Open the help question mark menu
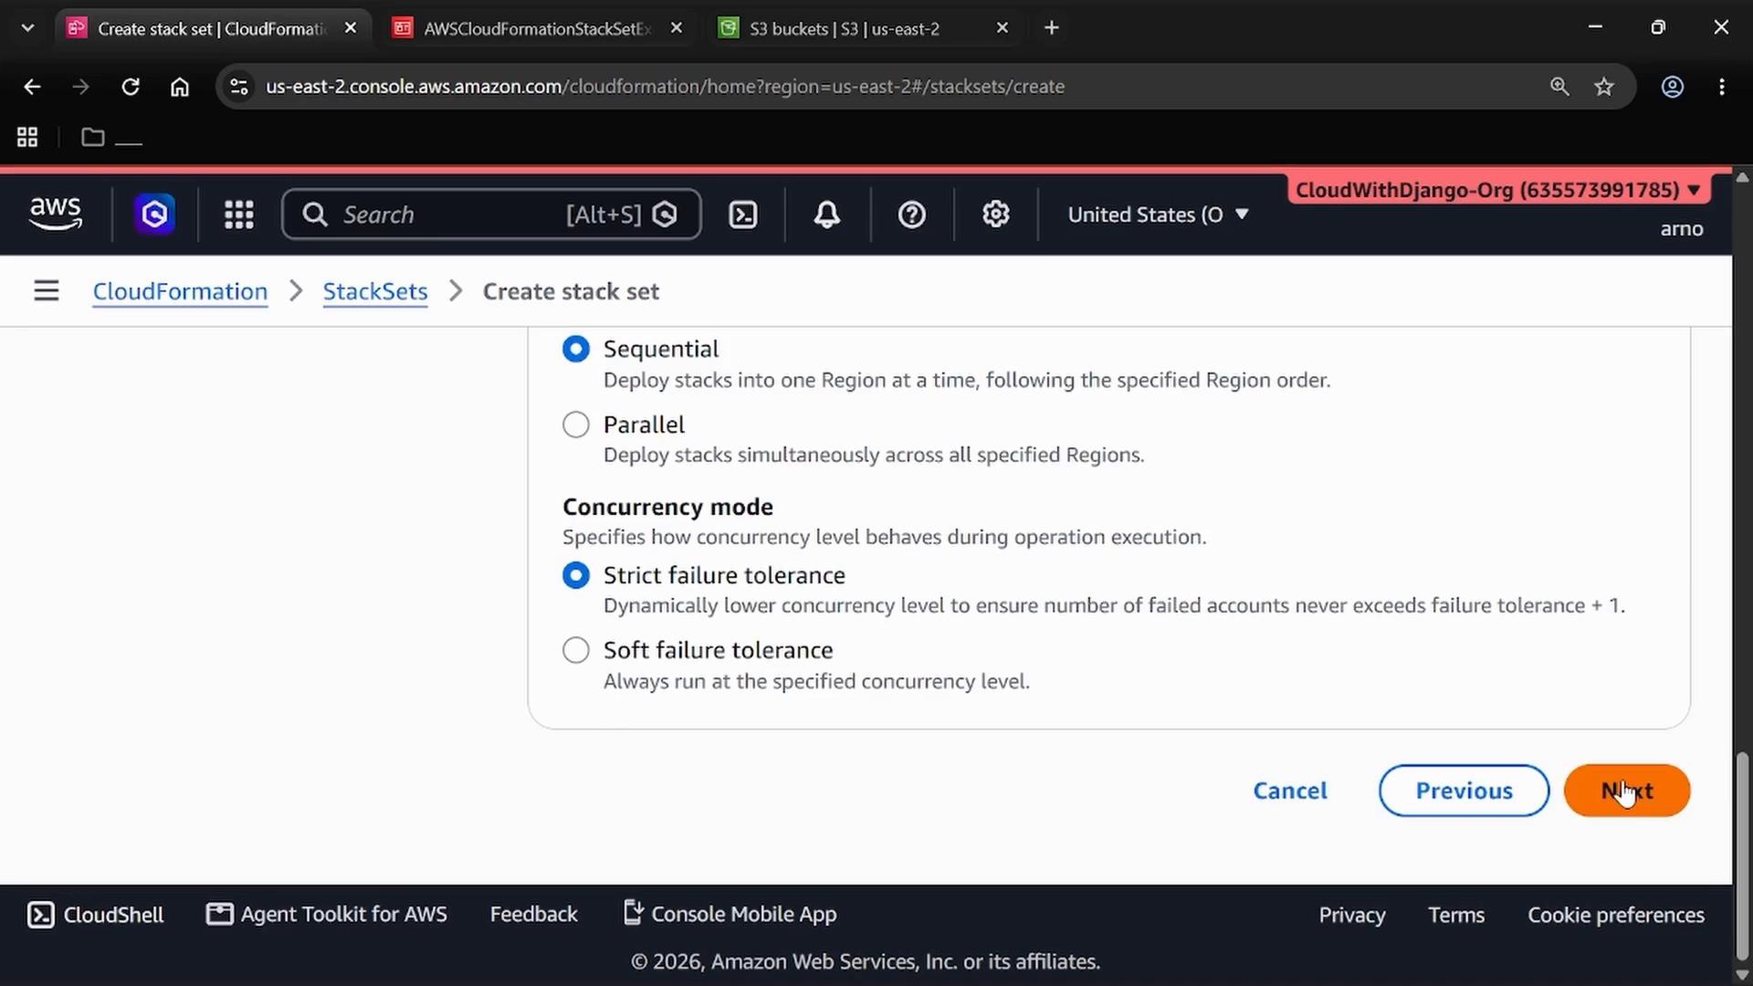 coord(912,215)
